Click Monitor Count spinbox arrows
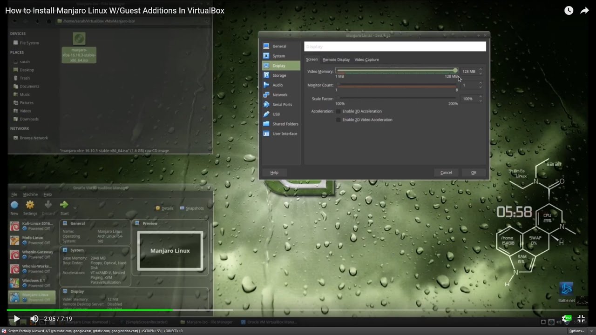The image size is (596, 335). coord(481,85)
